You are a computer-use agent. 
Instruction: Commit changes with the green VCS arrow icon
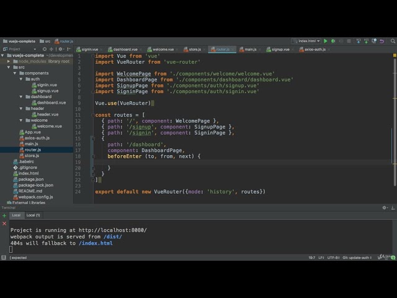(x=366, y=41)
